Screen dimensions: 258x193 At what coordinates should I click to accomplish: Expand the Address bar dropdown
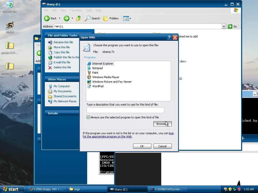[x=224, y=26]
